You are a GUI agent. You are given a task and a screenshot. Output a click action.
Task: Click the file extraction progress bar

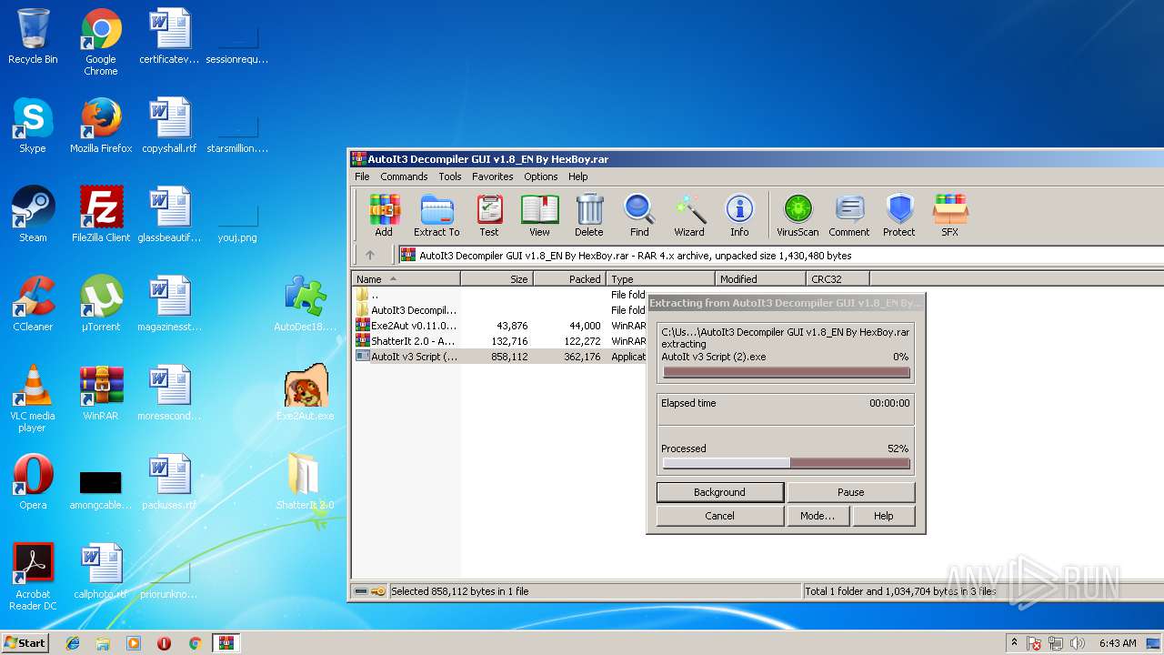pos(786,372)
